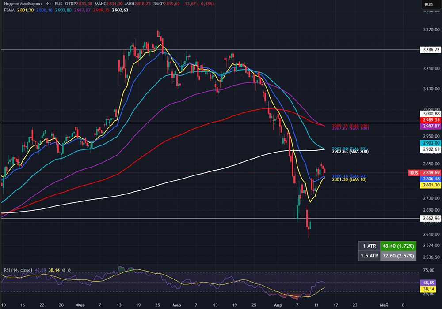
Task: Click the FBMA indicator name in legend
Action: tap(9, 10)
